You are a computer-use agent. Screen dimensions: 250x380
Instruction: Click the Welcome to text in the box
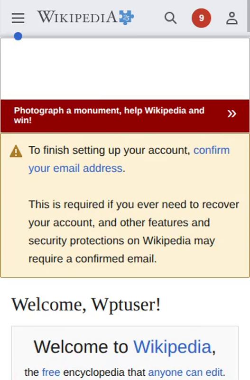click(81, 347)
